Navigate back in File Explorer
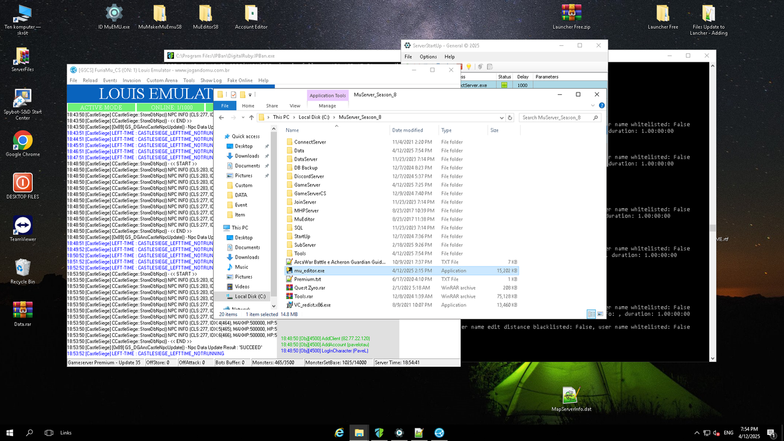 coord(221,117)
